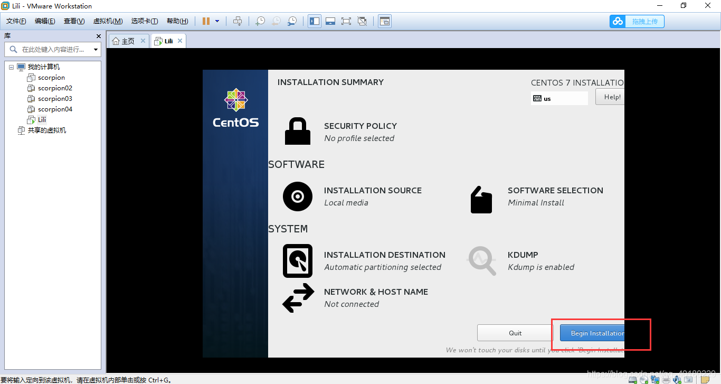This screenshot has height=384, width=721.
Task: Send Ctrl+Alt+Del to the VM
Action: coord(238,21)
